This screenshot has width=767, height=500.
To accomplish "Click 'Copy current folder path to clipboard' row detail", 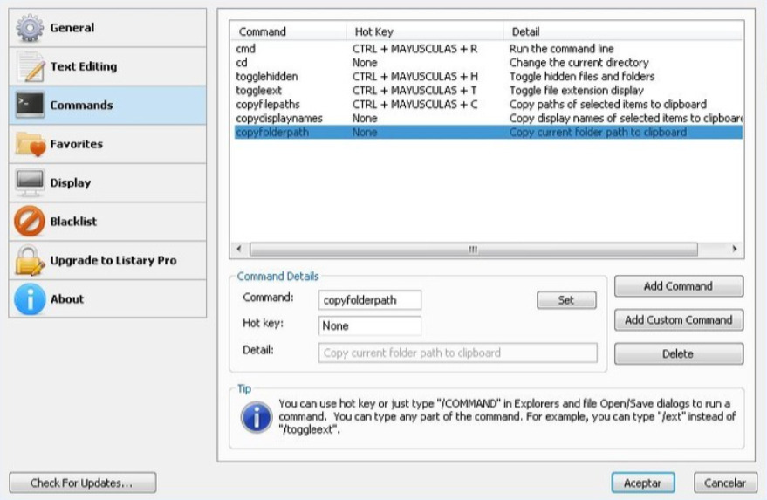I will [599, 132].
